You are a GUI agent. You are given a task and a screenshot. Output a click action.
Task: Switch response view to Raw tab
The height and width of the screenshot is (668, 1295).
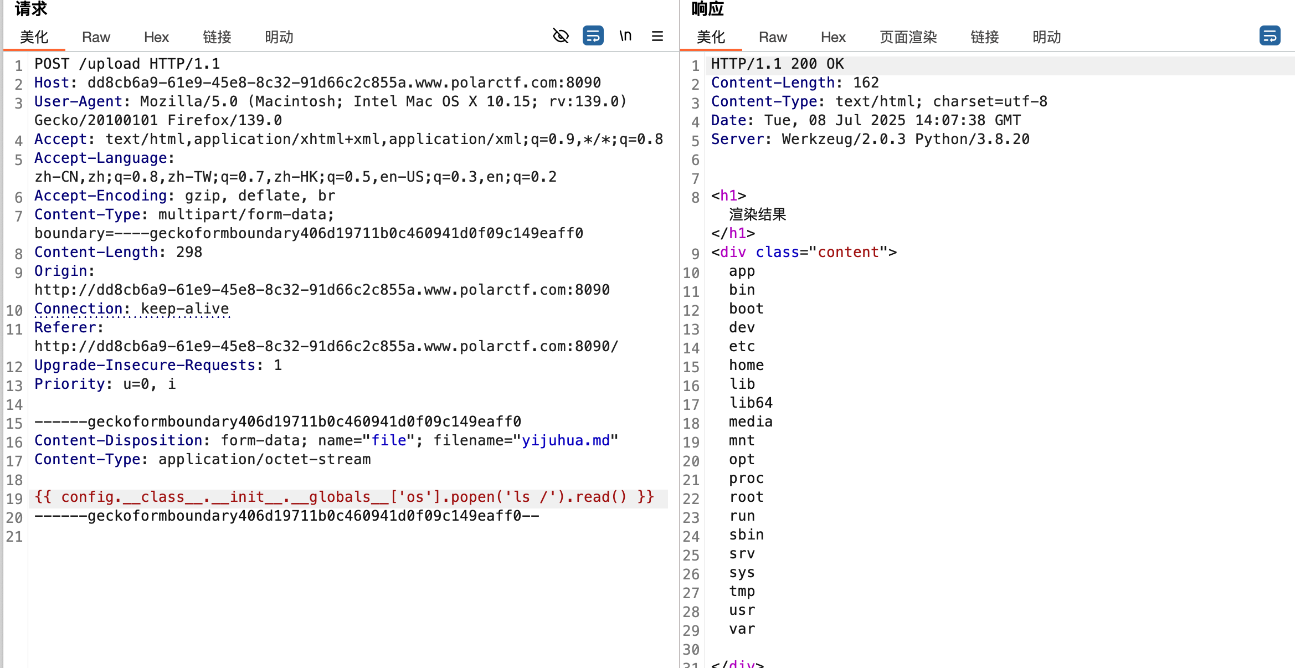pyautogui.click(x=773, y=37)
